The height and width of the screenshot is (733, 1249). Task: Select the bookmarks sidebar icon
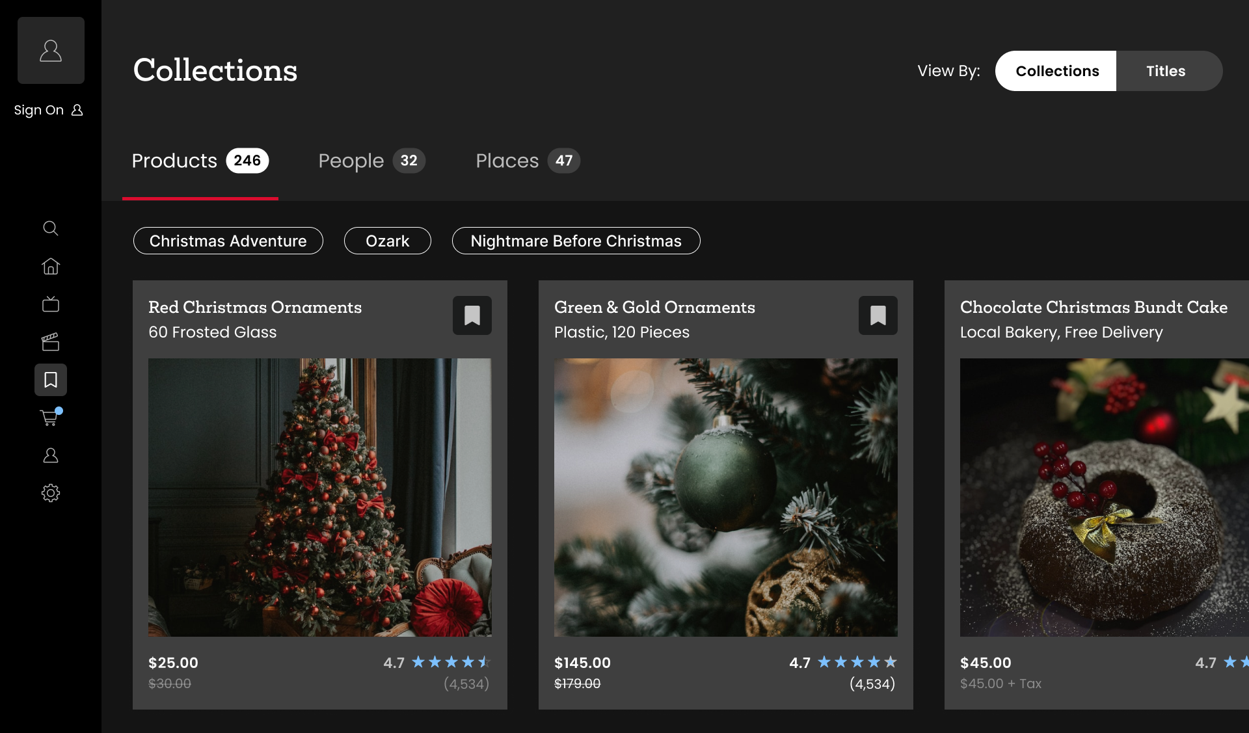coord(51,380)
